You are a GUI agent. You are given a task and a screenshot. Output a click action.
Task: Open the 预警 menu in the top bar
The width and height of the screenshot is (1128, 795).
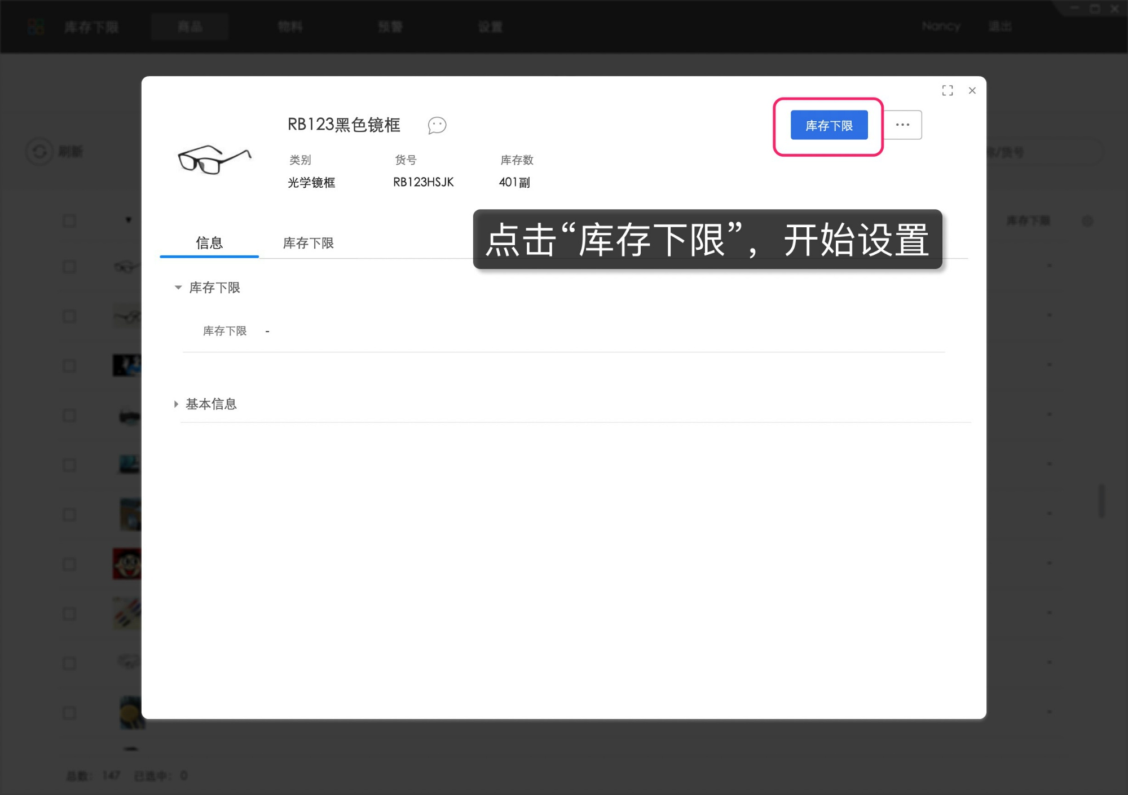pyautogui.click(x=390, y=26)
